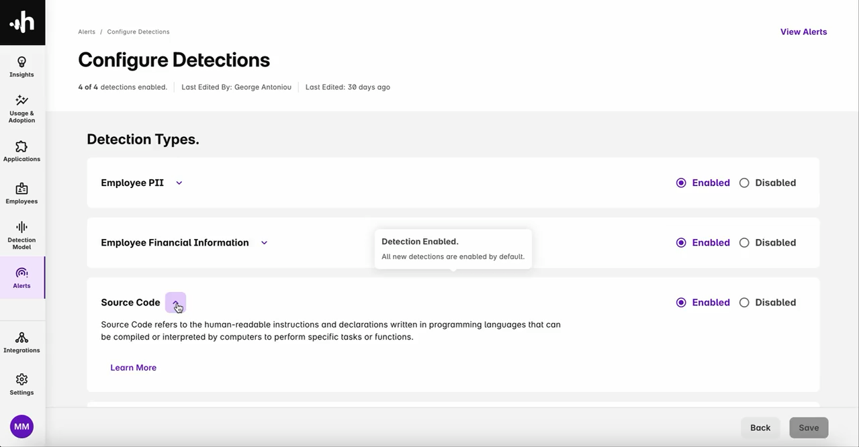The height and width of the screenshot is (447, 859).
Task: Open the MM user profile avatar
Action: 21,426
